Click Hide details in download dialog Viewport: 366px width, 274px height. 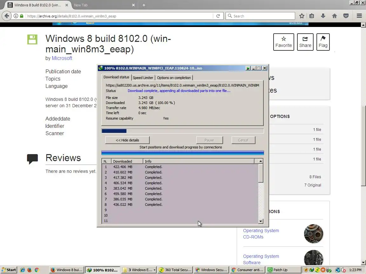[127, 140]
